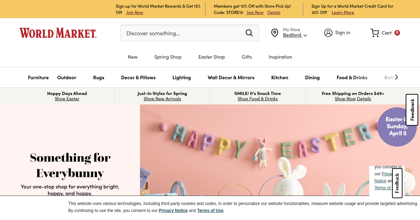Screen dimensions: 420x220
Task: Click SMILE! It's Snack Time text
Action: coord(258,93)
